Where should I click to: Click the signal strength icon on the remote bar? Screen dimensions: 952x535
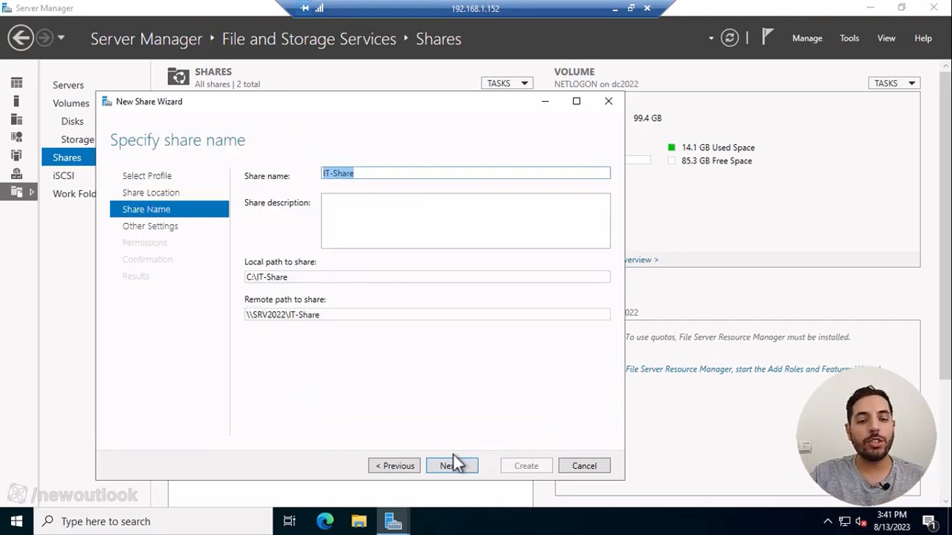(319, 8)
